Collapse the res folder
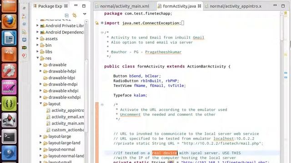Screen dimensions: 291x163 click(x=37, y=58)
